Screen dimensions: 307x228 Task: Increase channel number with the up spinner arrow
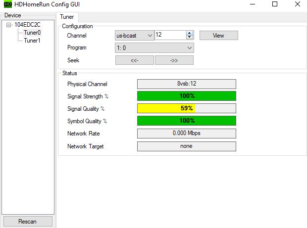click(x=189, y=33)
